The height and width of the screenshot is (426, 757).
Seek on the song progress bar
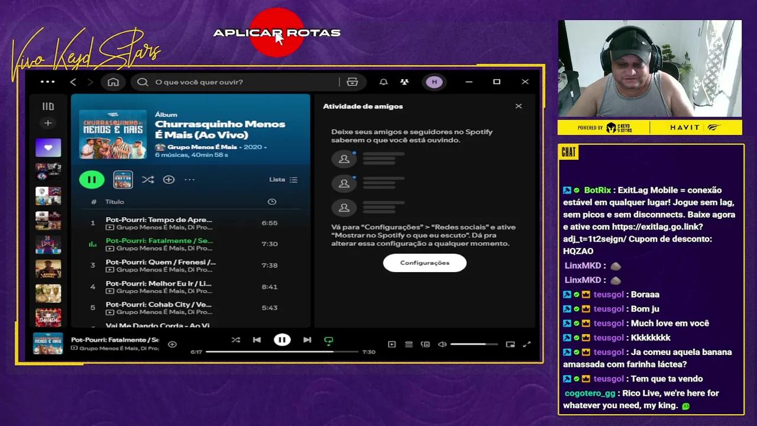pos(282,351)
